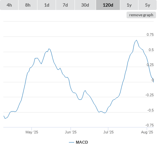
Task: Click the active 120d range tab
Action: [x=108, y=5]
